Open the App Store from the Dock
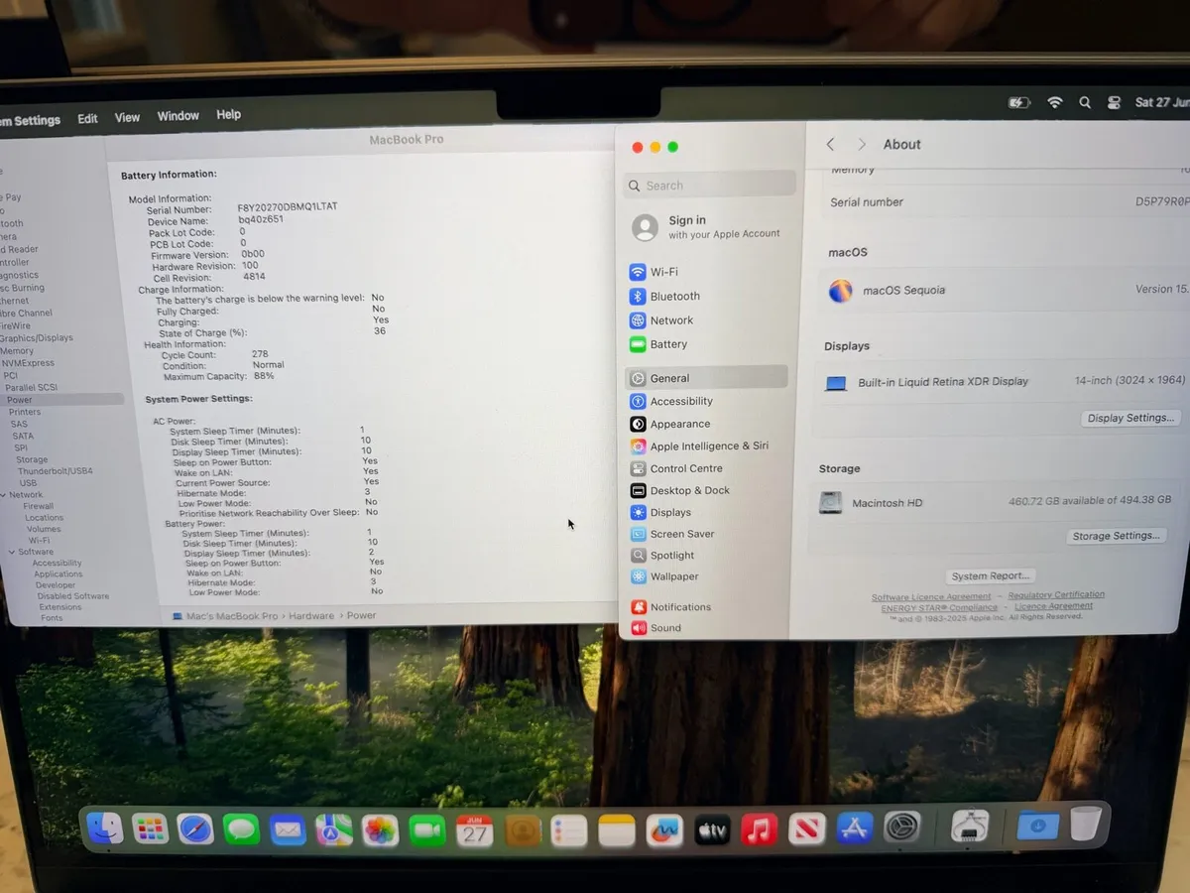 854,829
